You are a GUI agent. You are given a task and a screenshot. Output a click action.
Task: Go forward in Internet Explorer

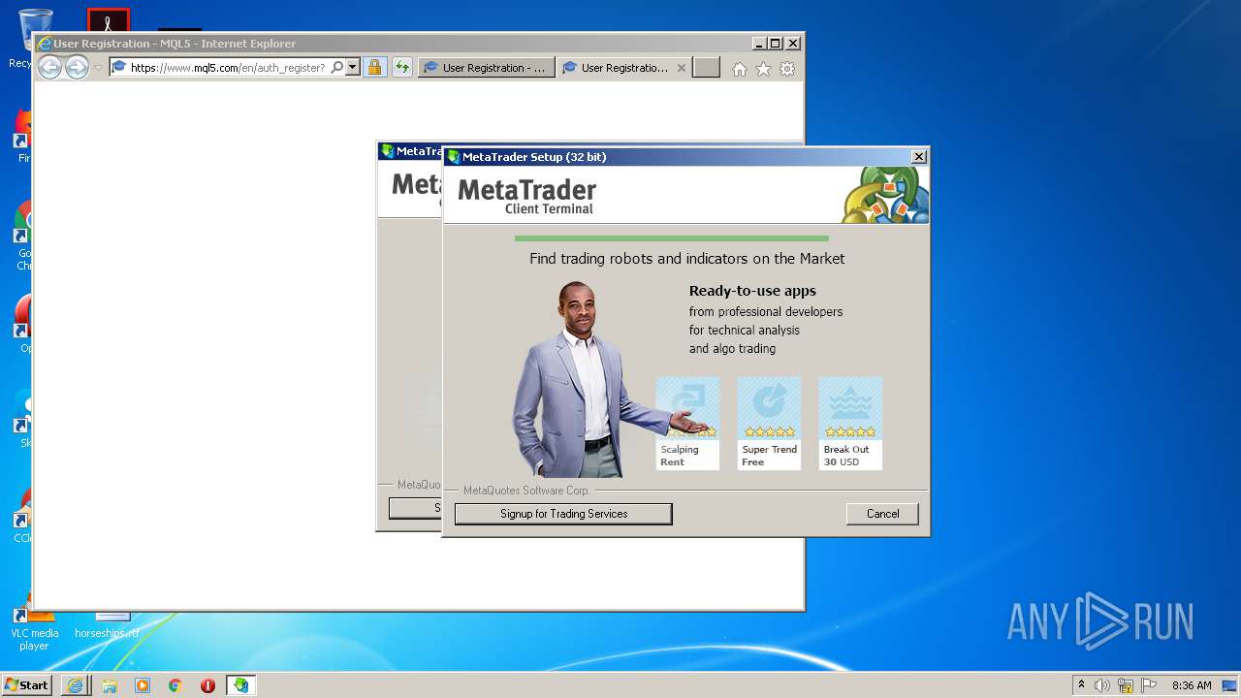coord(77,68)
